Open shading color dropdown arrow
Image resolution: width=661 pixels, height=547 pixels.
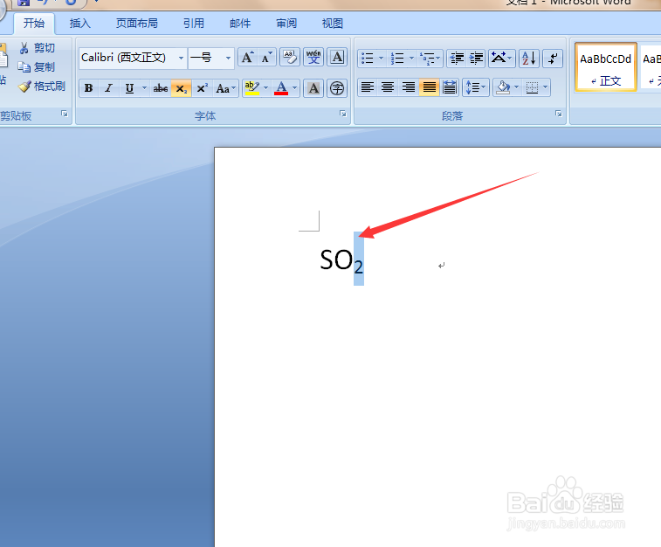pos(516,87)
